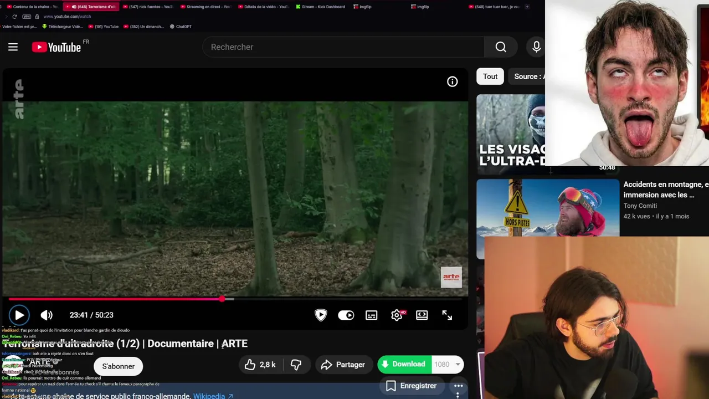
Task: Enter full screen mode
Action: (447, 315)
